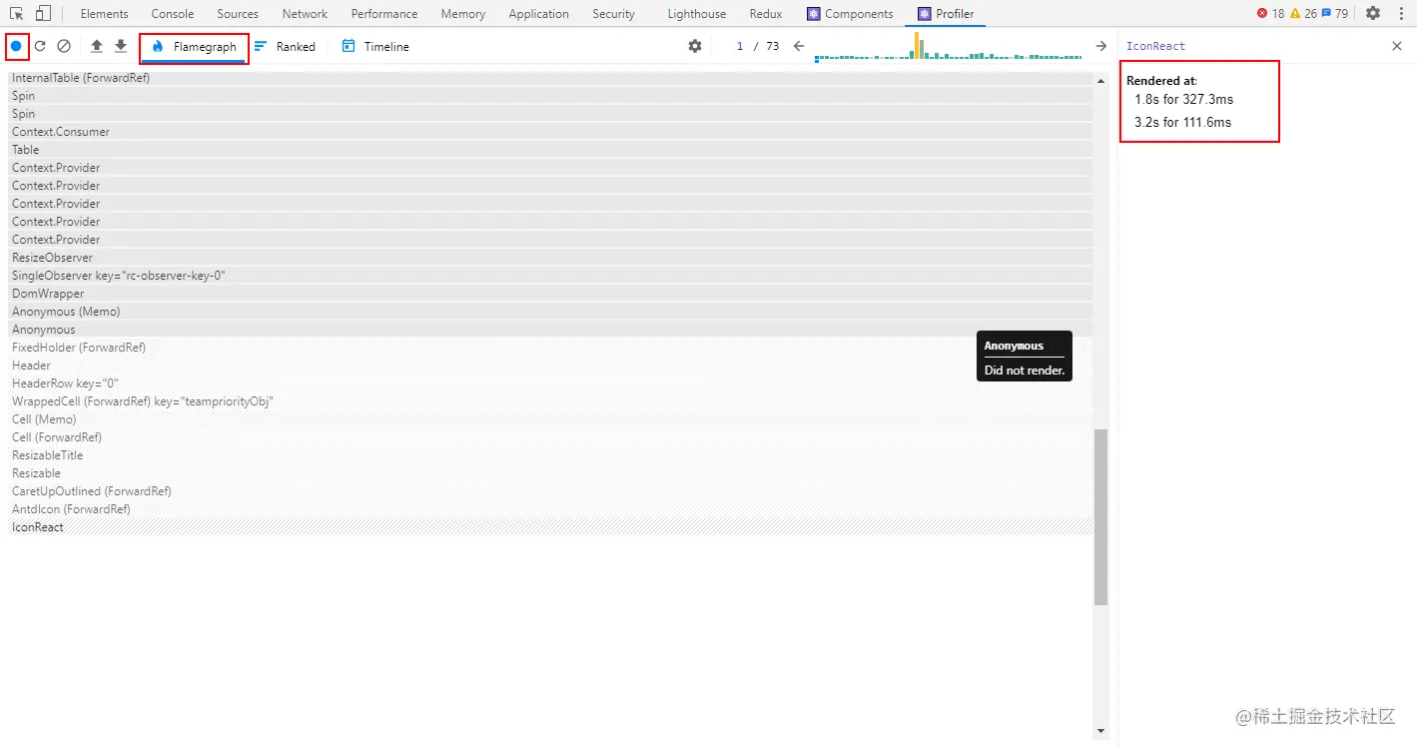Image resolution: width=1417 pixels, height=748 pixels.
Task: Switch to the Flamegraph view
Action: pos(194,47)
